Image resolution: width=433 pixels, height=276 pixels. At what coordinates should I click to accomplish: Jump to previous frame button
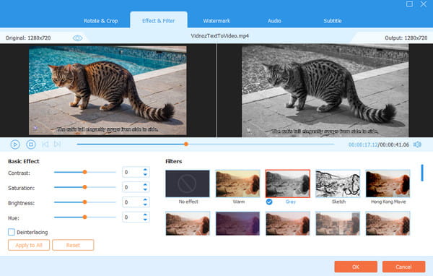pyautogui.click(x=45, y=144)
